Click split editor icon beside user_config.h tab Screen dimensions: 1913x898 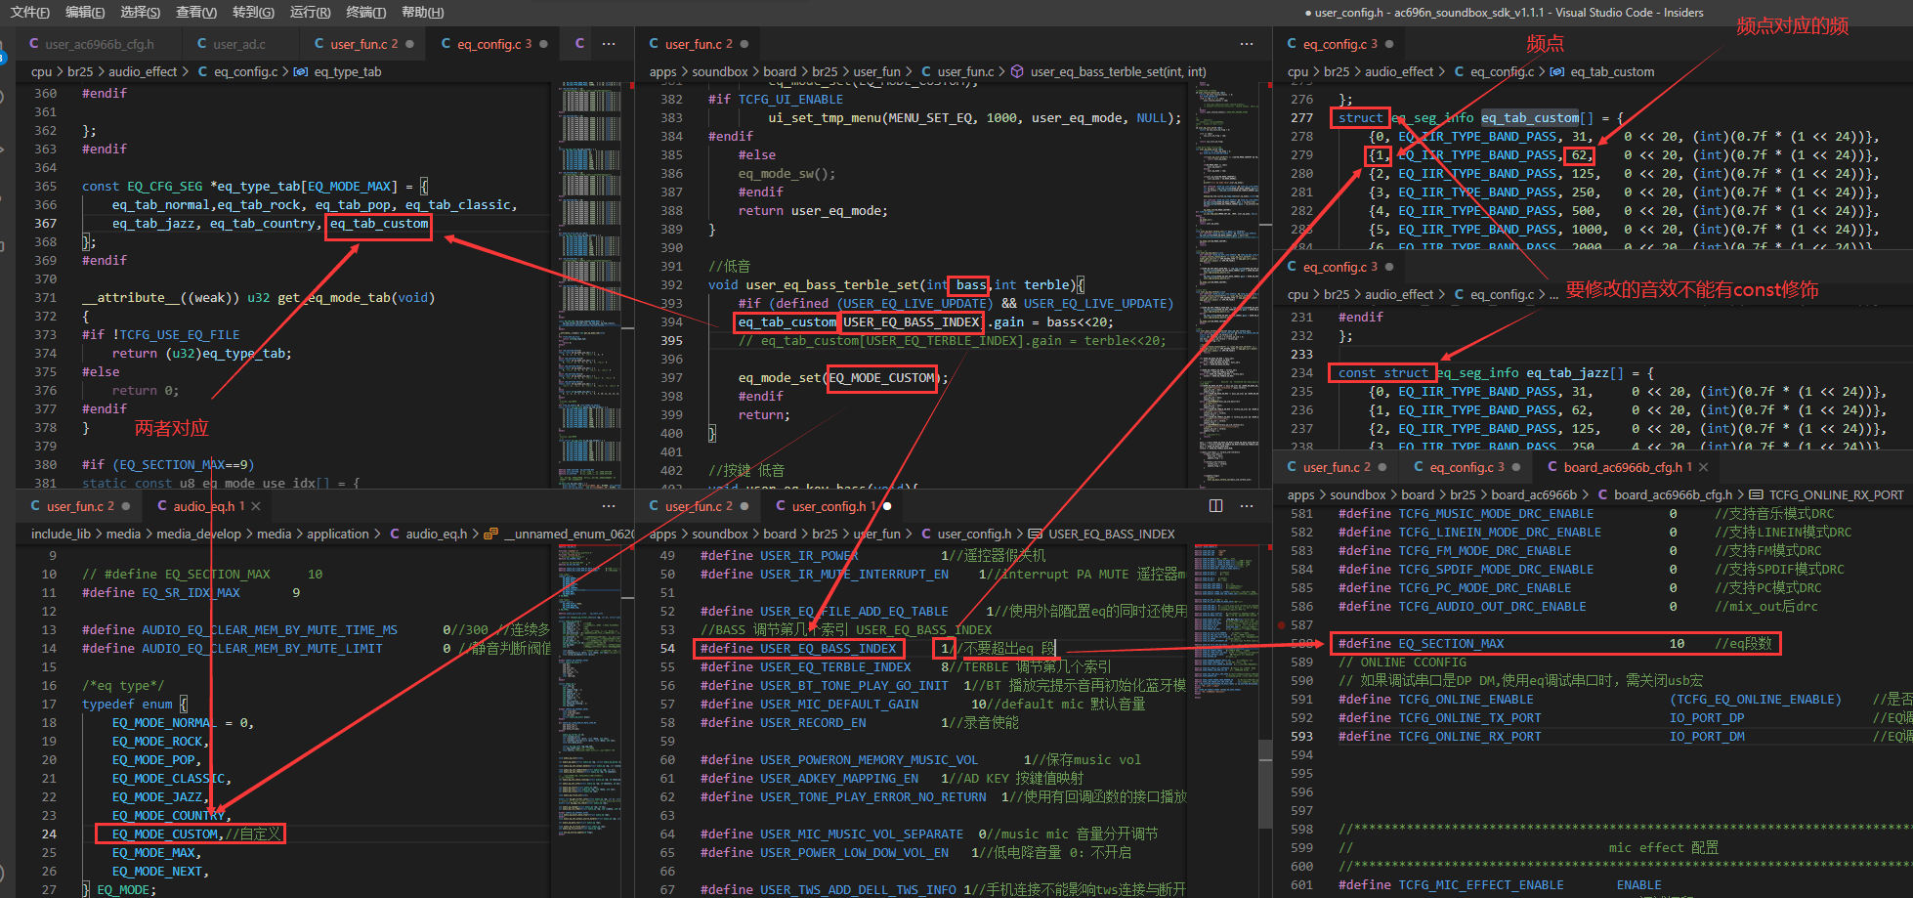click(x=1215, y=506)
